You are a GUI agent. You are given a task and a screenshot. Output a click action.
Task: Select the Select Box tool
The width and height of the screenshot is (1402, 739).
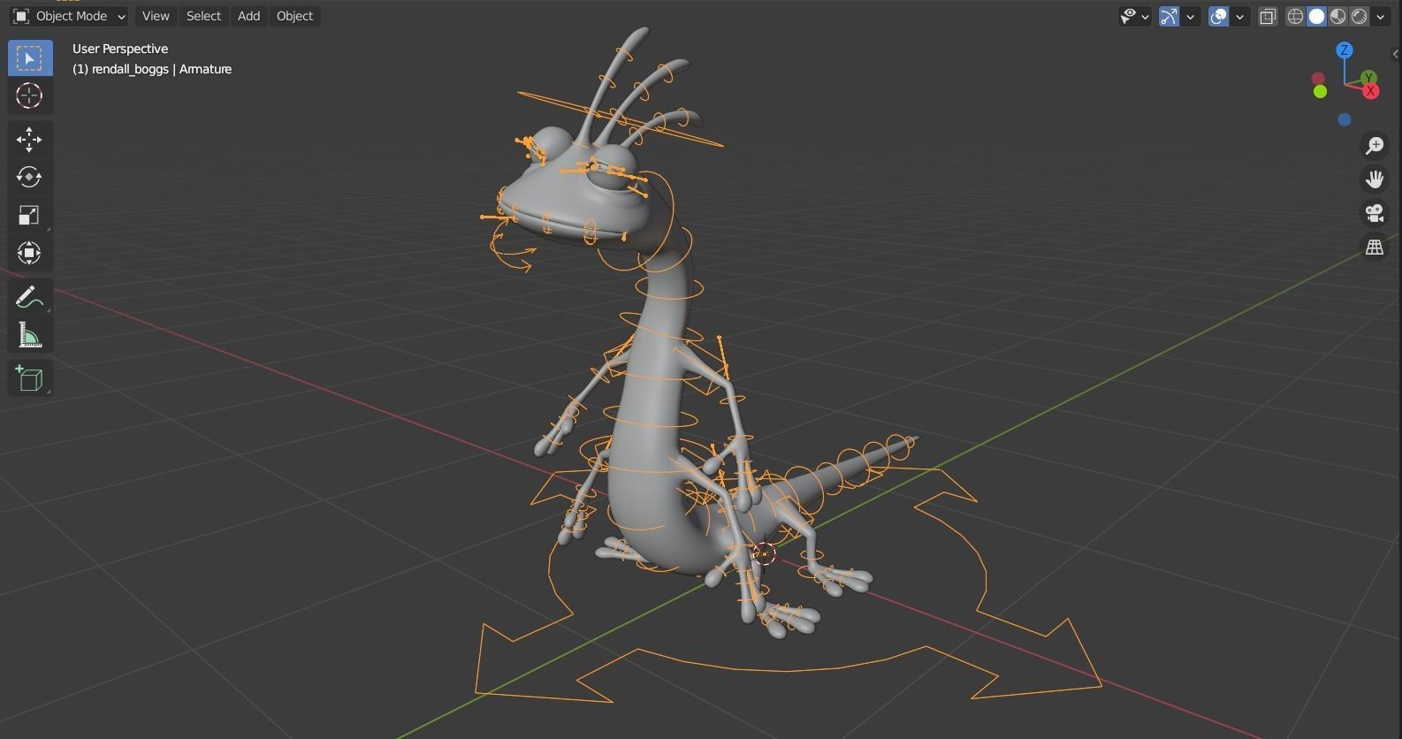click(29, 58)
